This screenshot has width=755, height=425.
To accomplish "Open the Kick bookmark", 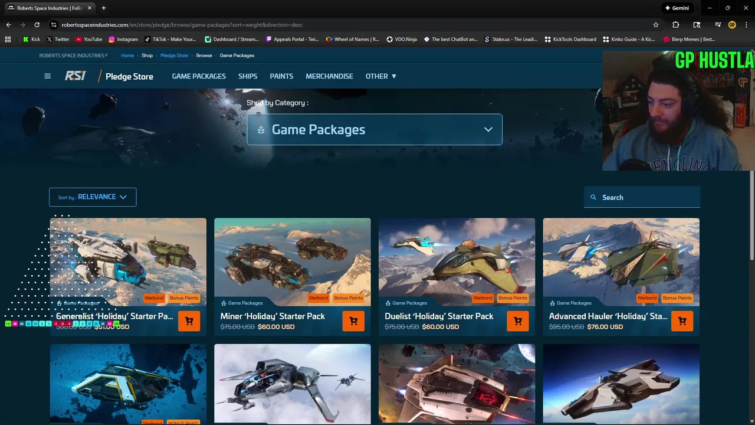I will 32,39.
